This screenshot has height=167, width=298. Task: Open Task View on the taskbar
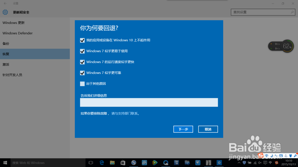[x=91, y=163]
